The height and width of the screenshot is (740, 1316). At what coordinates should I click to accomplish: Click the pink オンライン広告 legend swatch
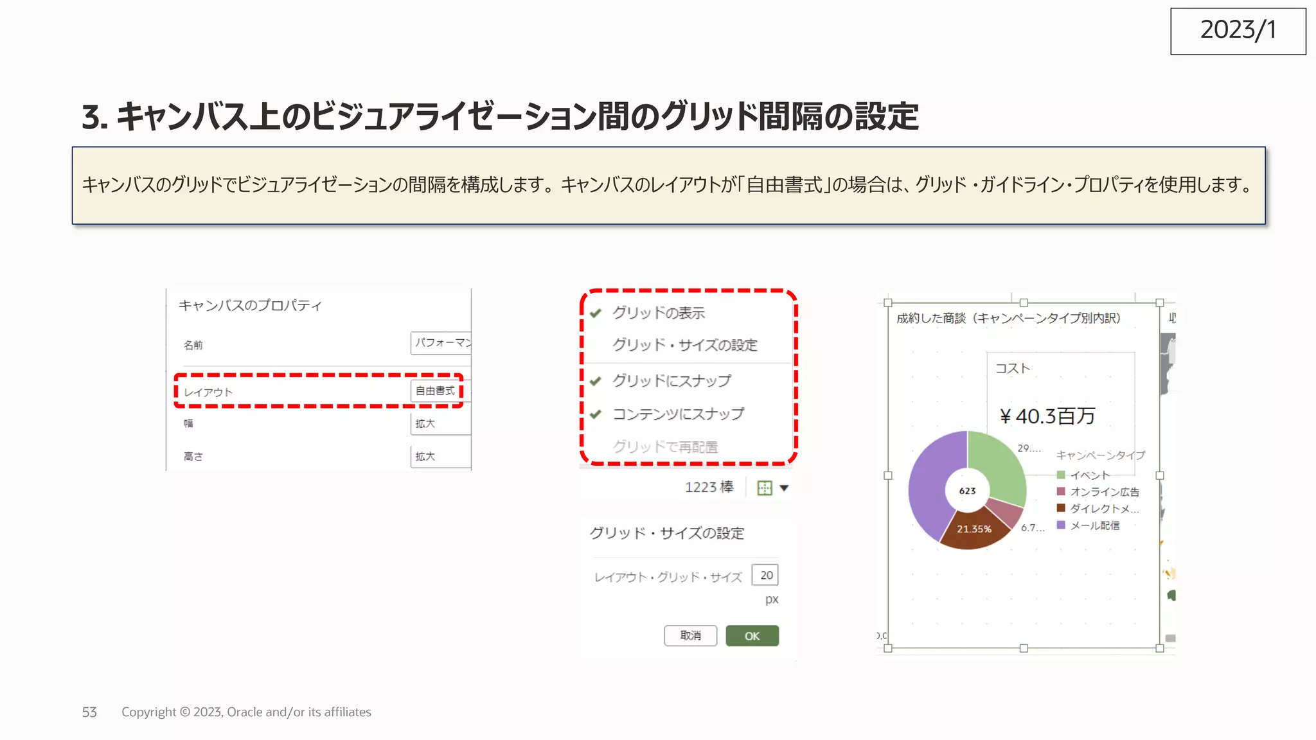pyautogui.click(x=1061, y=491)
